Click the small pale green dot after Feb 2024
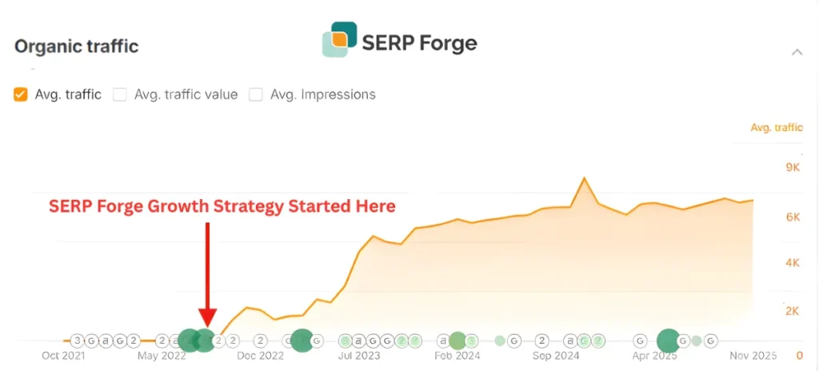 pyautogui.click(x=500, y=341)
